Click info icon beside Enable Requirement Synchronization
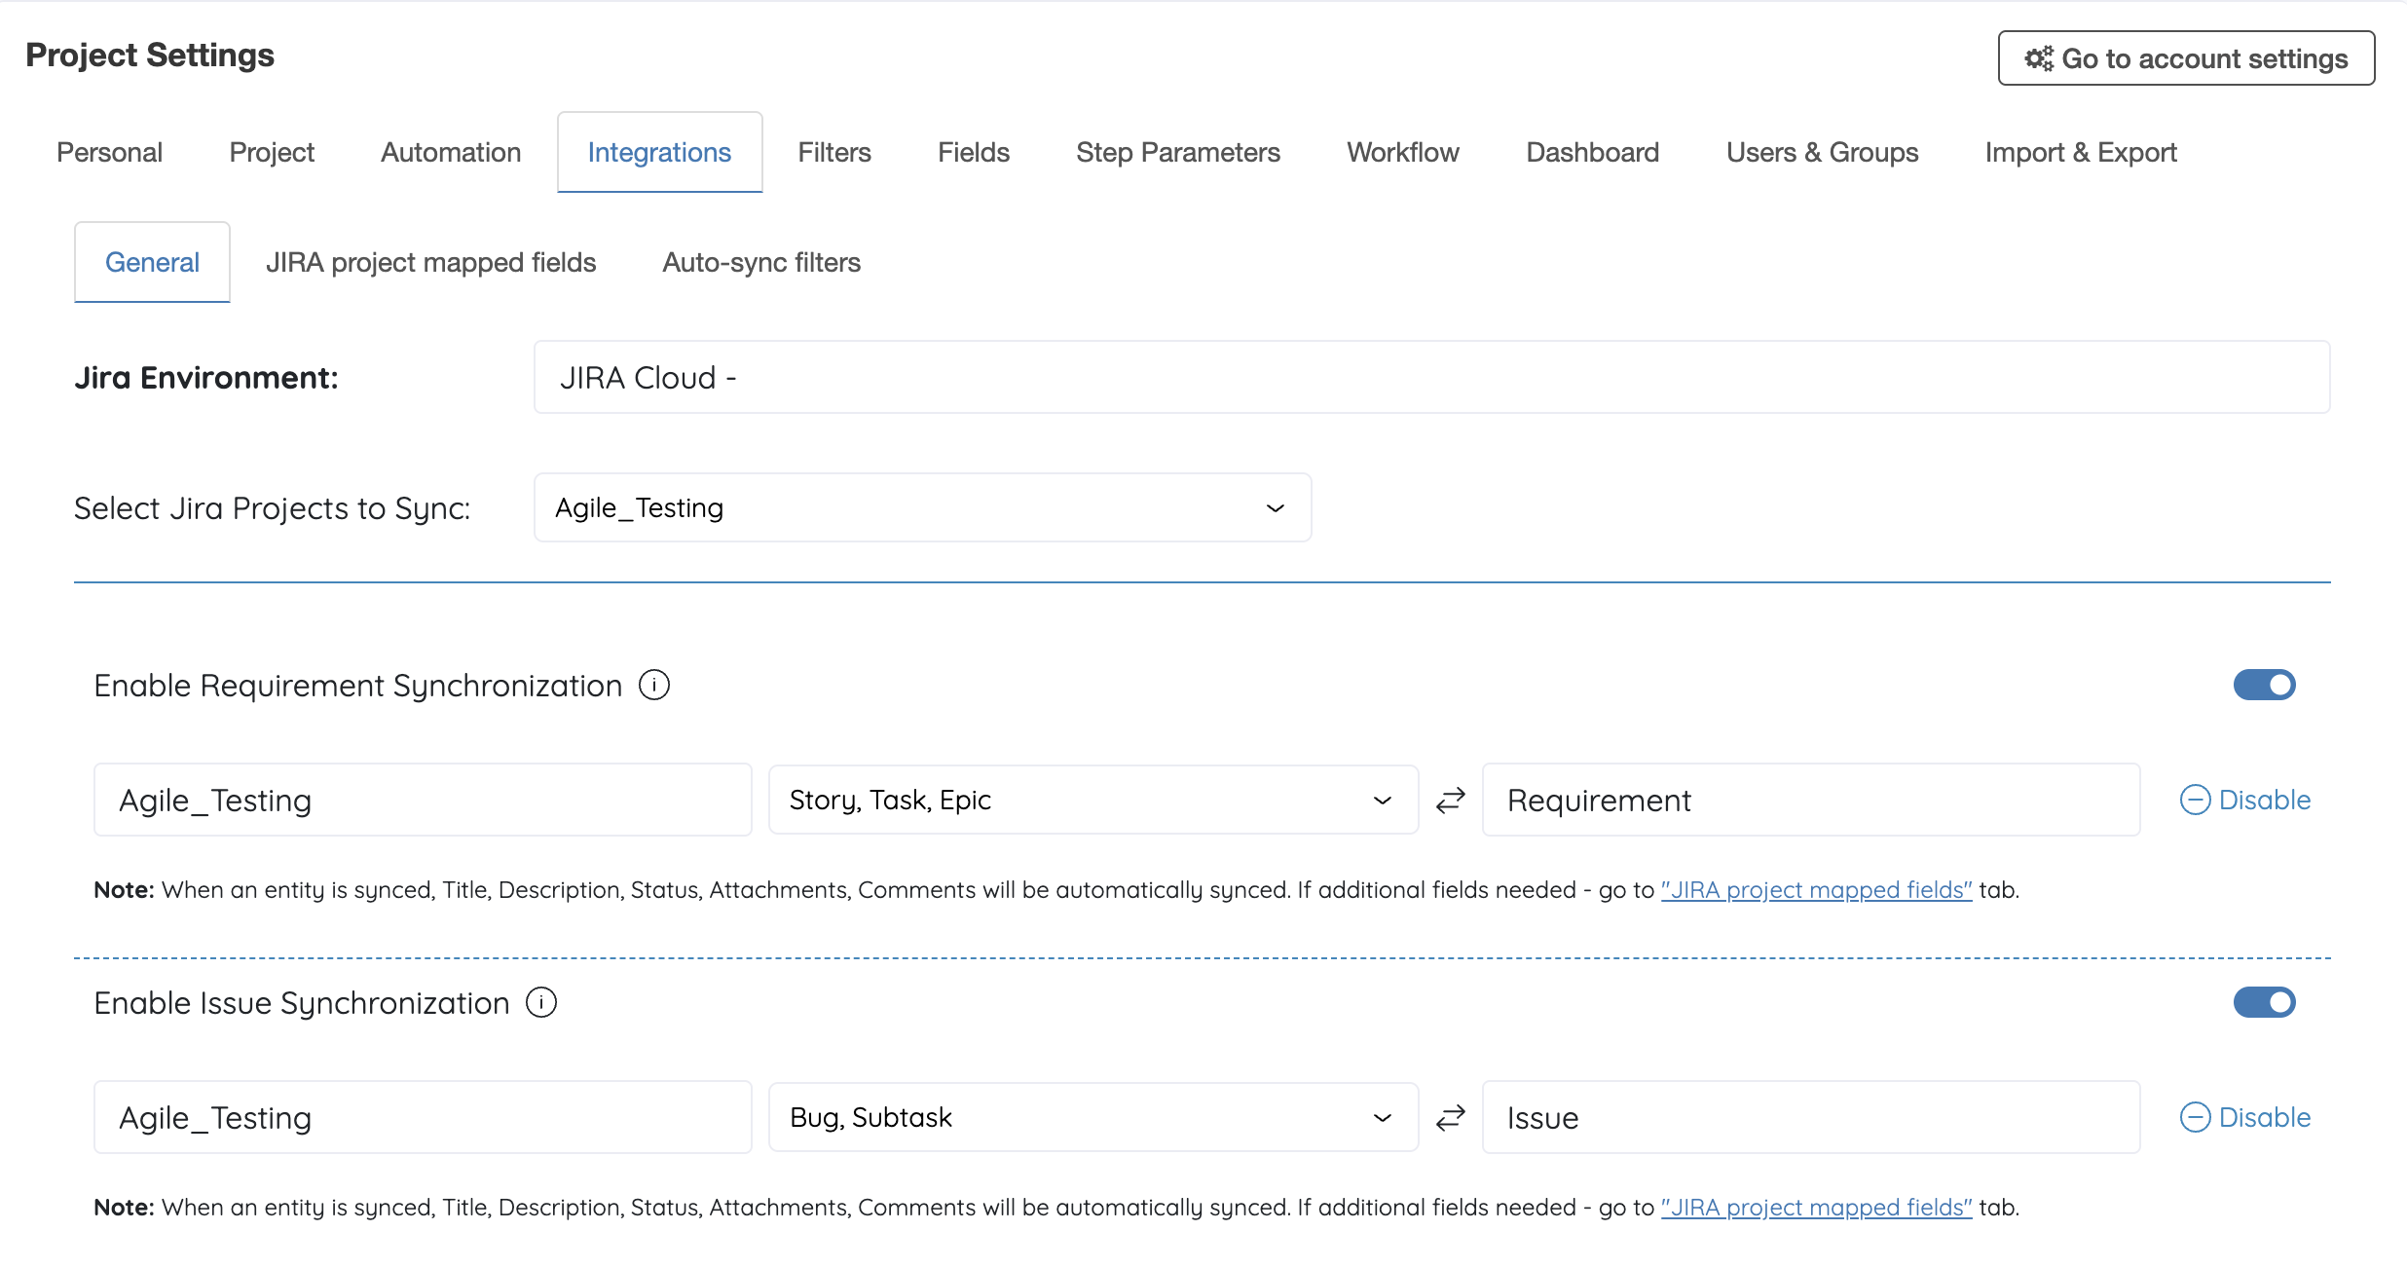Viewport: 2407px width, 1268px height. coord(654,686)
